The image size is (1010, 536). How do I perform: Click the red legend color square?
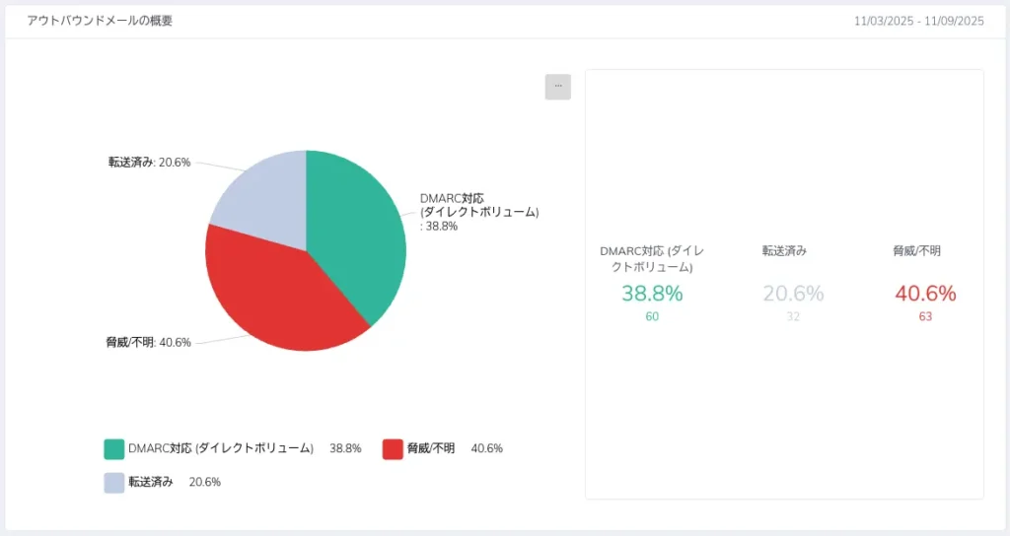(x=393, y=449)
